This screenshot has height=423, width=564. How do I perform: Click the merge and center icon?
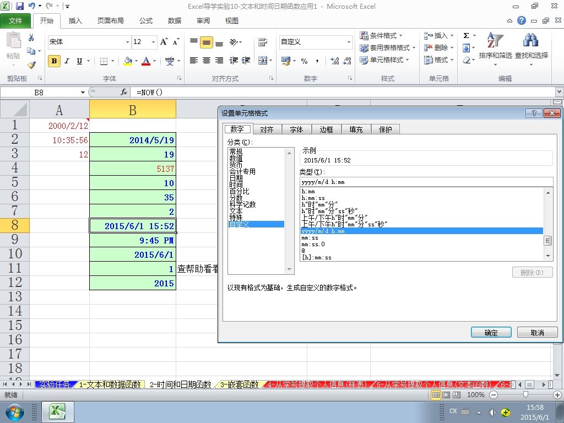pyautogui.click(x=263, y=61)
